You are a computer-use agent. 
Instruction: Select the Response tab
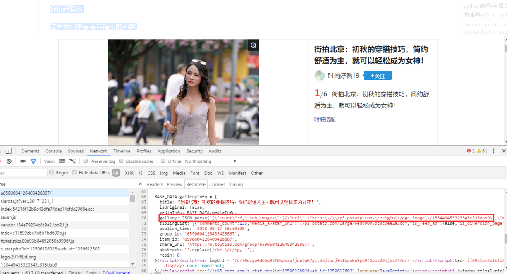pyautogui.click(x=196, y=184)
